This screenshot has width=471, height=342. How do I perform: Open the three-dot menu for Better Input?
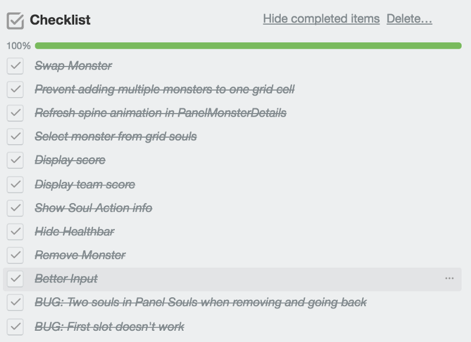[x=449, y=278]
